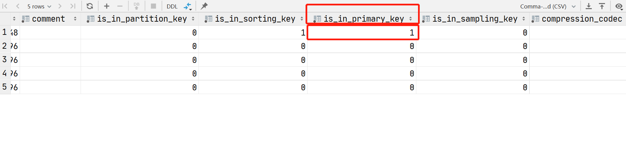Viewport: 626px width, 158px height.
Task: Sort by the is_in_primary_key column header
Action: pos(363,19)
